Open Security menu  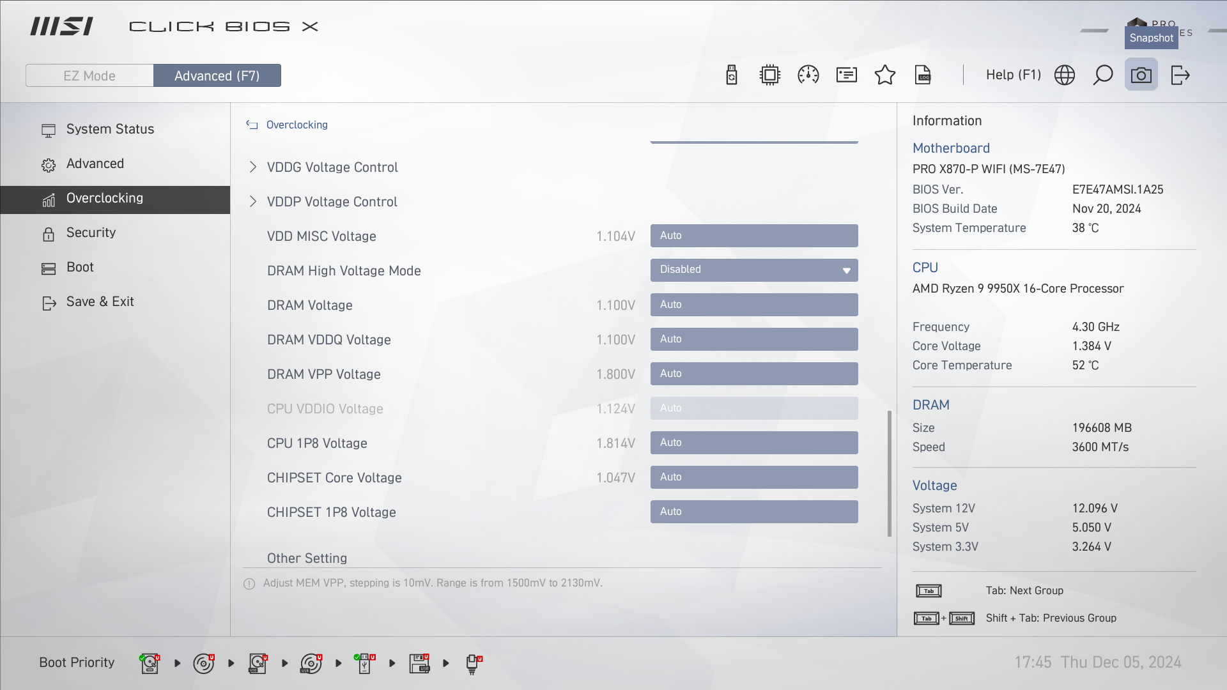(115, 233)
